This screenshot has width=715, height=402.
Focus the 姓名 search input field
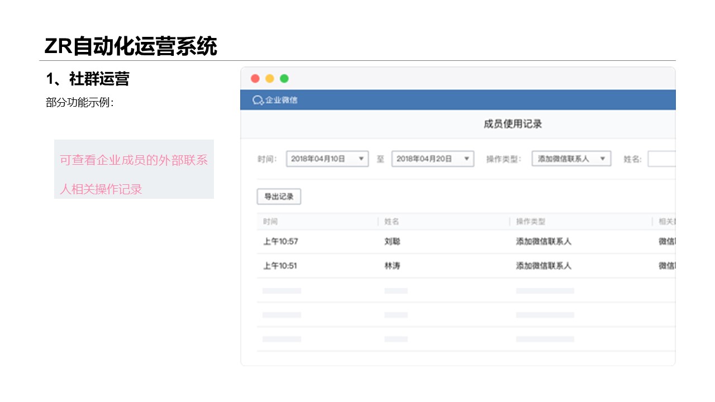[661, 159]
